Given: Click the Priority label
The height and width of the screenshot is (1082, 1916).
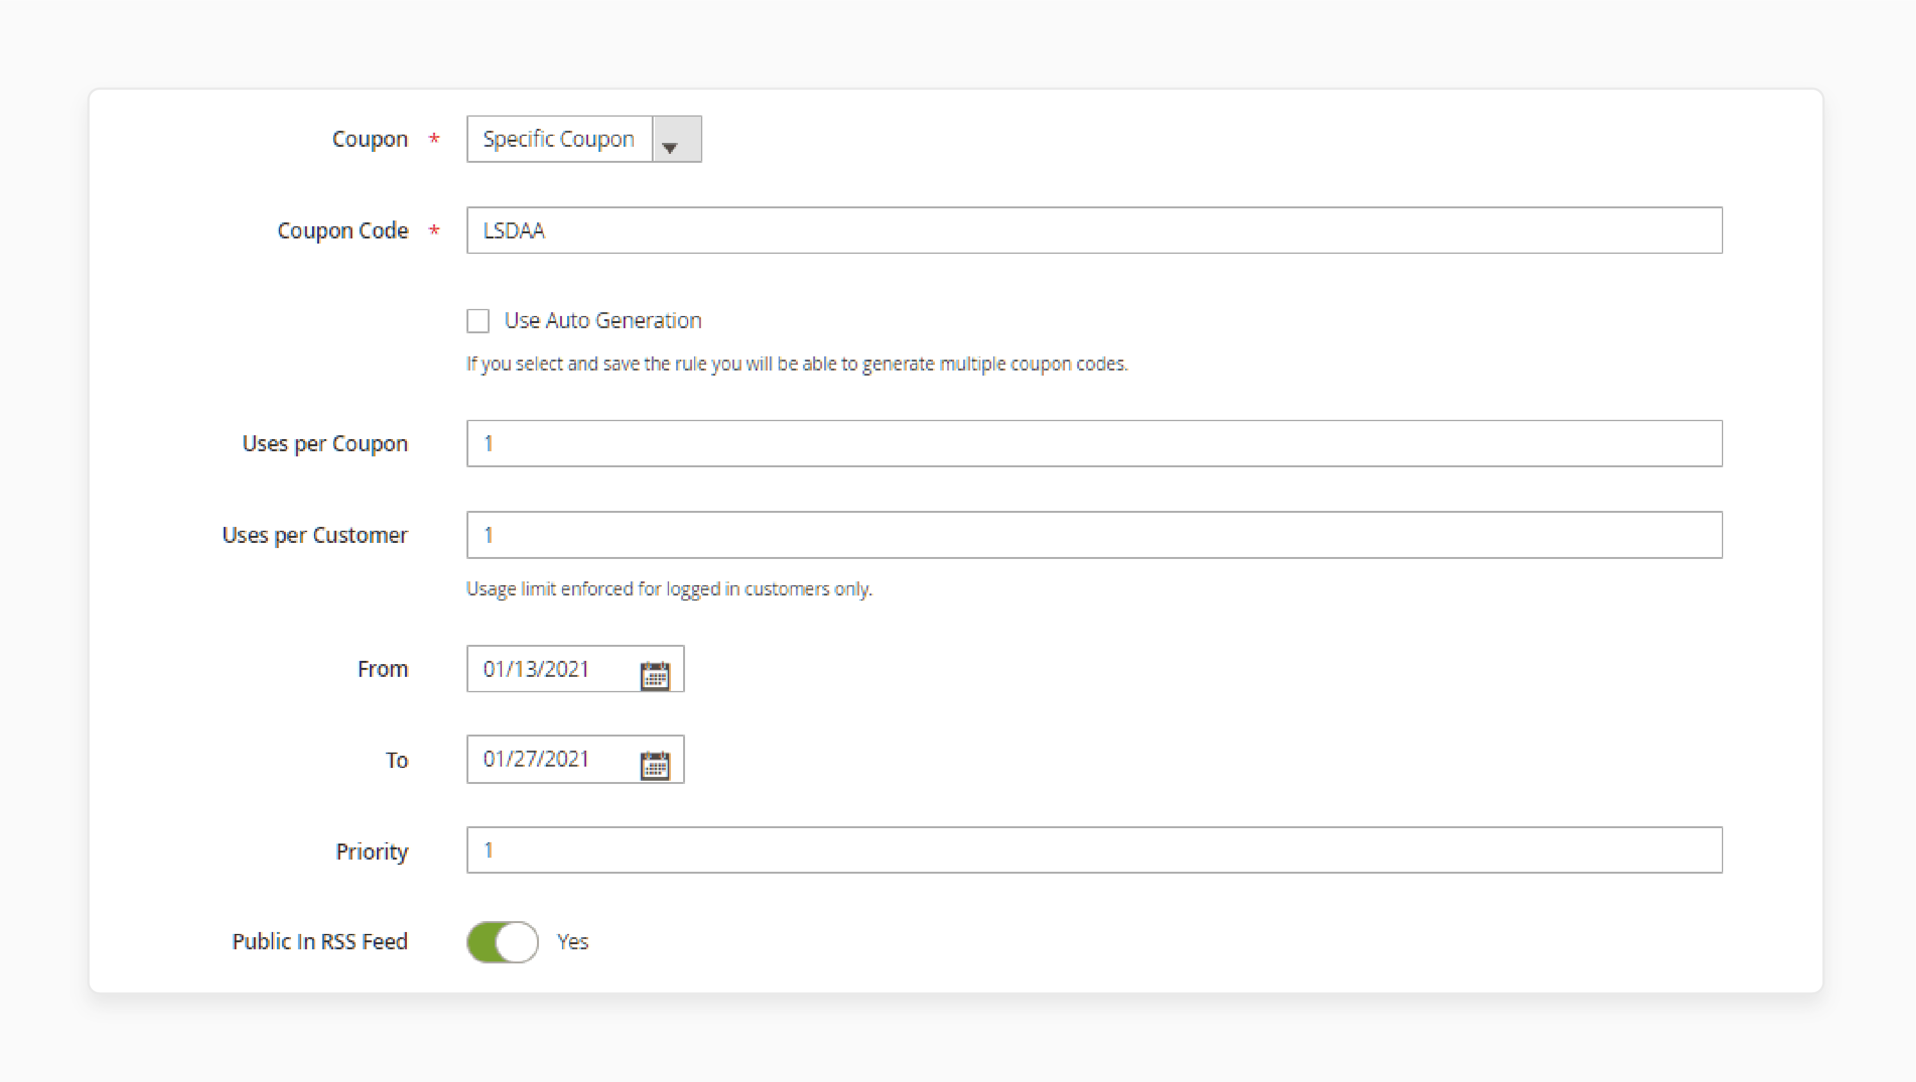Looking at the screenshot, I should point(372,851).
